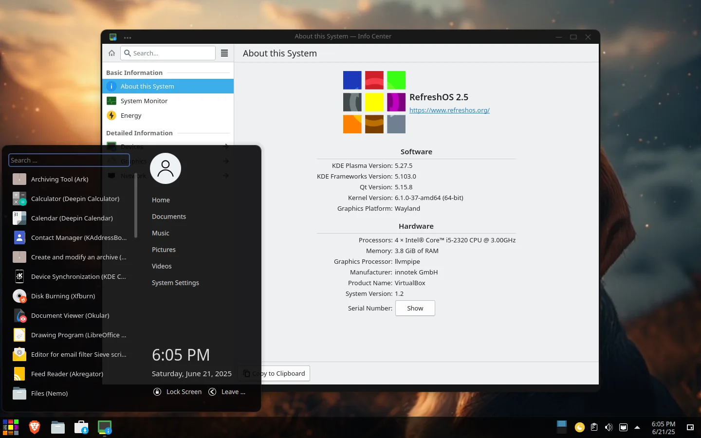Open the clipboard tray icon

click(594, 427)
